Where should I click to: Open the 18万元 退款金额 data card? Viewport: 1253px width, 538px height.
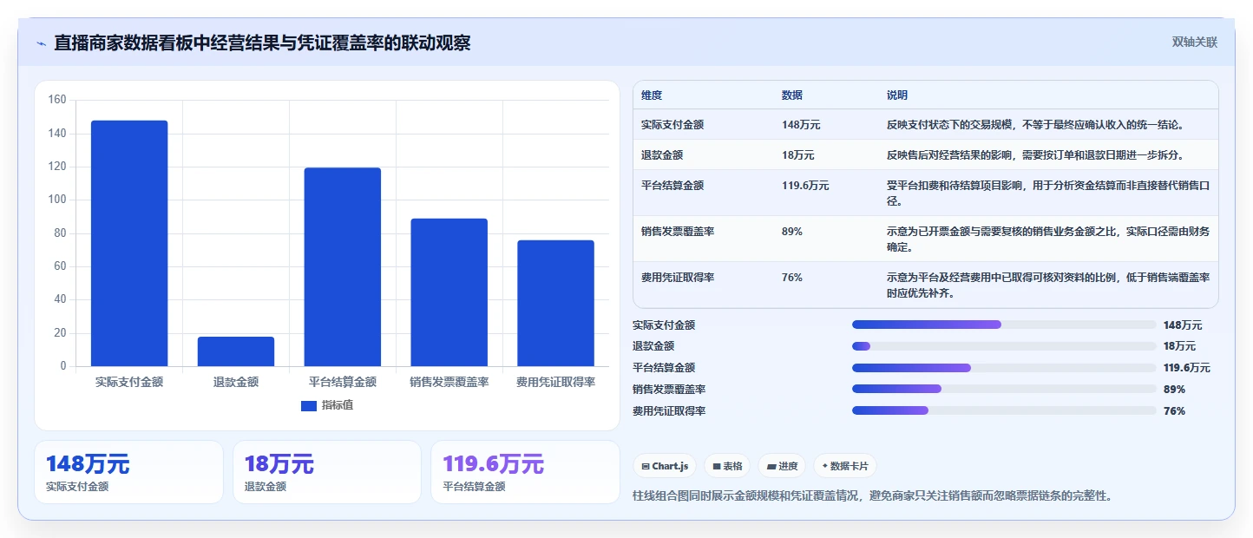tap(327, 472)
